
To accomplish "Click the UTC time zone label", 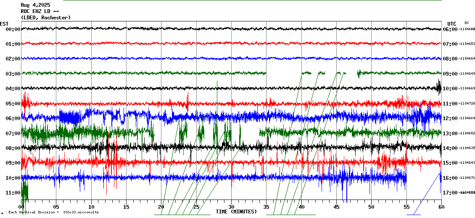I will coord(452,24).
